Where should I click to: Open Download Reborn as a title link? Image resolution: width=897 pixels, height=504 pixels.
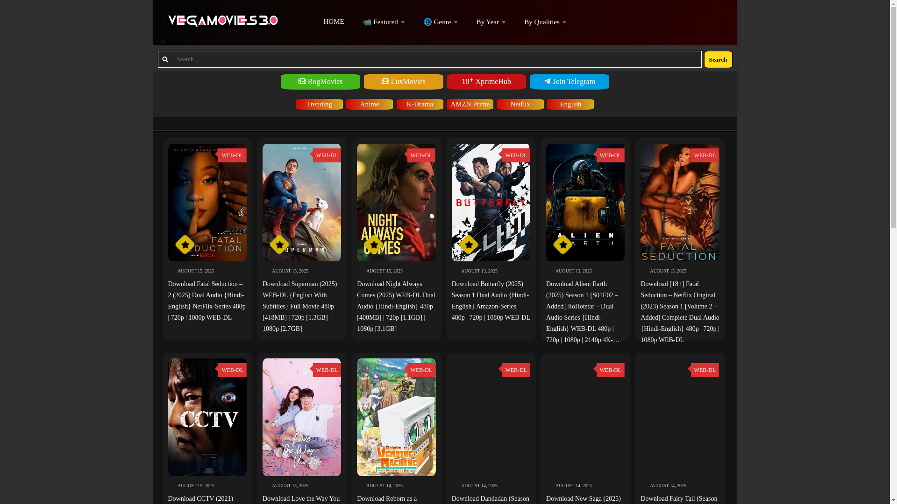pos(387,499)
